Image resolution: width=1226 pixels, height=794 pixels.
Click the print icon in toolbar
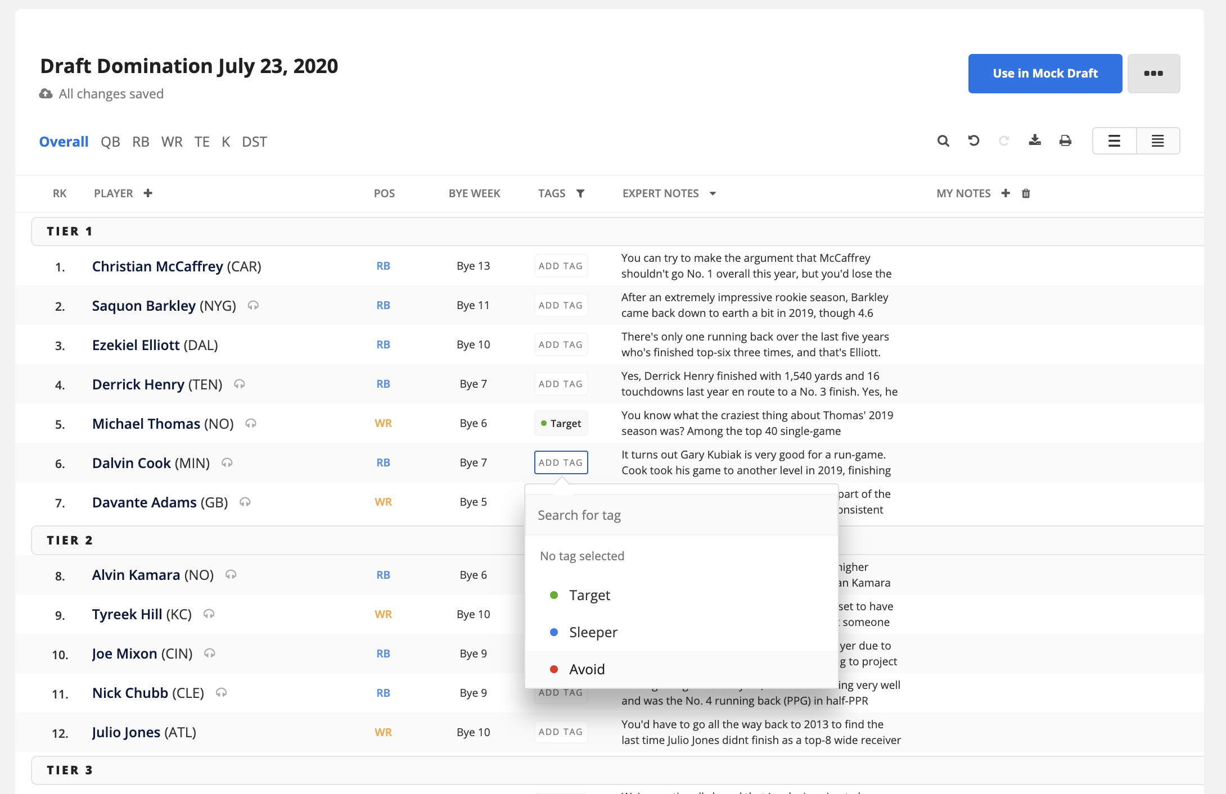[1065, 141]
